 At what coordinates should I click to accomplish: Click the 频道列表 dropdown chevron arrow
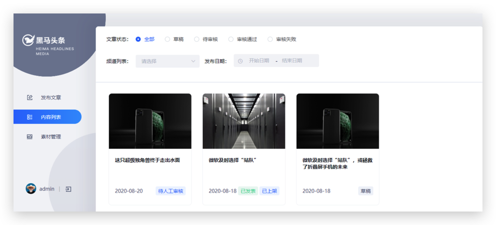(193, 61)
